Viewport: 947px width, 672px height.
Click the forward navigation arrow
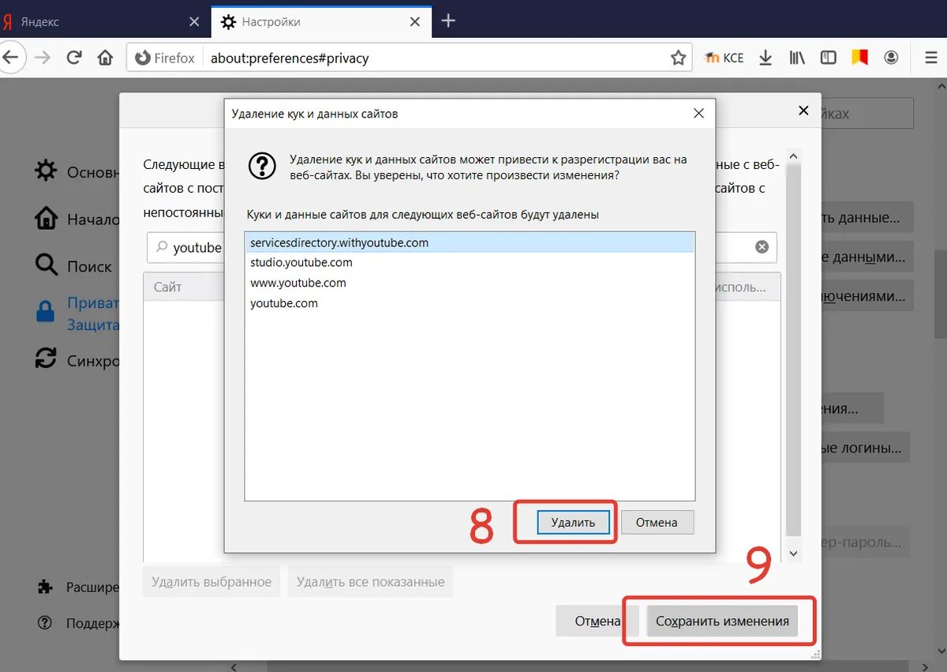(x=43, y=58)
